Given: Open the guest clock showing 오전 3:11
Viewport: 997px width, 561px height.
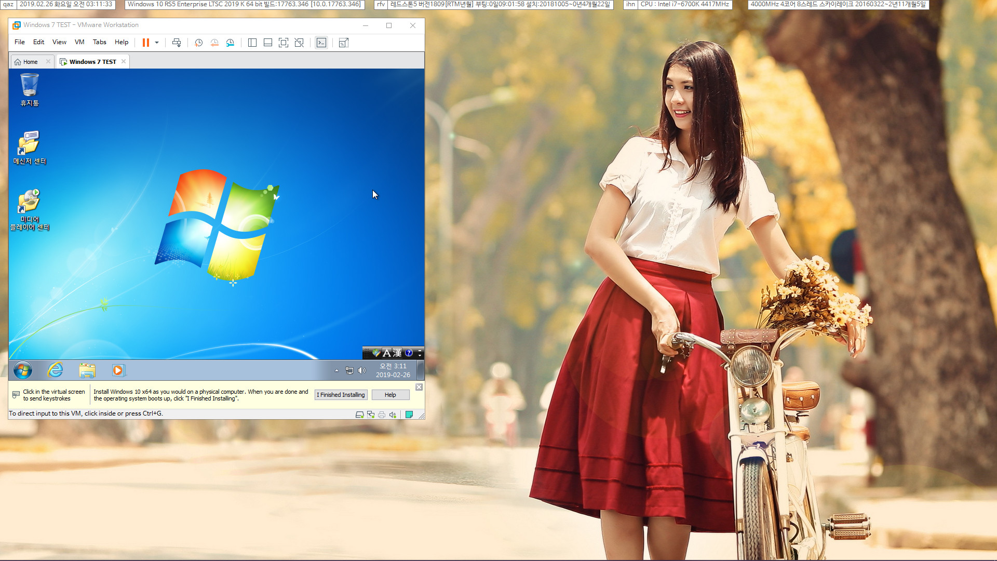Looking at the screenshot, I should [x=393, y=370].
